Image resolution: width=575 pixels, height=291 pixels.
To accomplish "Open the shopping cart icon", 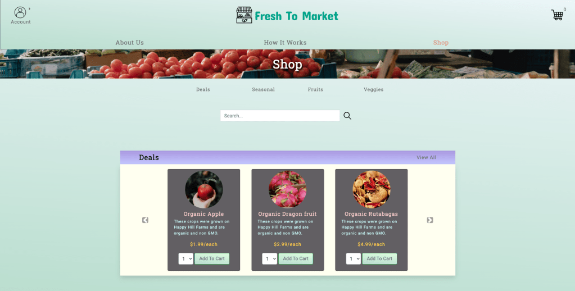I will coord(557,15).
